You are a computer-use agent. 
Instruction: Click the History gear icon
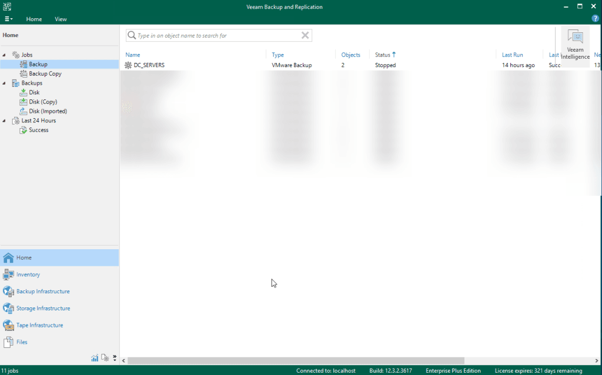(105, 358)
